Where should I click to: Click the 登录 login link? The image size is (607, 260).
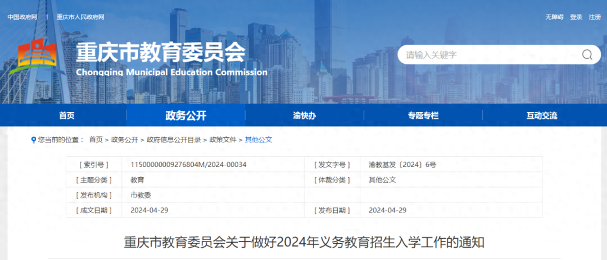pyautogui.click(x=576, y=17)
